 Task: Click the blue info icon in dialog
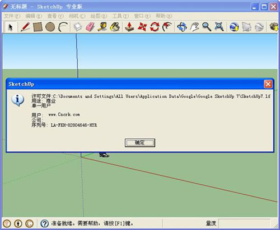(17, 100)
